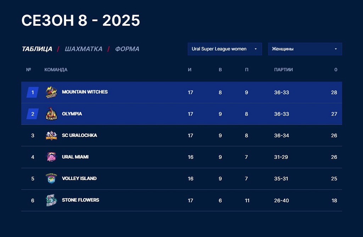Switch to the ШАХМАТКА tab

tap(84, 49)
